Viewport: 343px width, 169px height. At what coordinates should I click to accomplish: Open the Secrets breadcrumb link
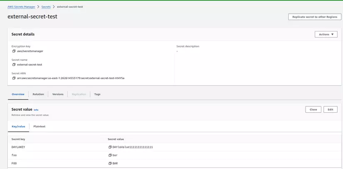click(x=46, y=7)
